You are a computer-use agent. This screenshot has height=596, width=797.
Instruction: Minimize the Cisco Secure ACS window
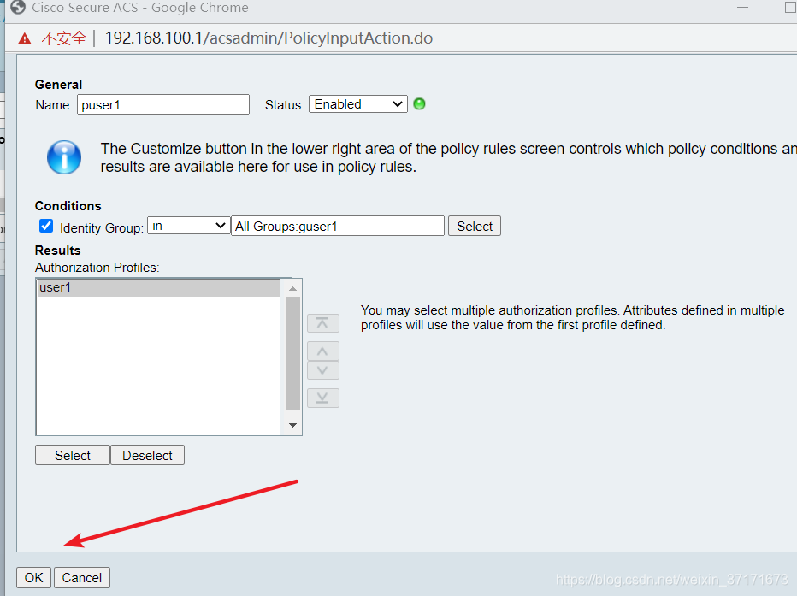[x=742, y=8]
